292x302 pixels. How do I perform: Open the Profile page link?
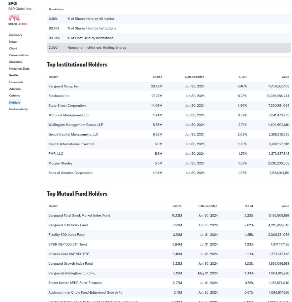pyautogui.click(x=13, y=75)
